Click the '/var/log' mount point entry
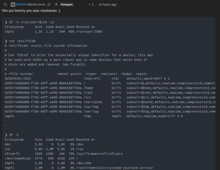The image size is (220, 170). [91, 111]
